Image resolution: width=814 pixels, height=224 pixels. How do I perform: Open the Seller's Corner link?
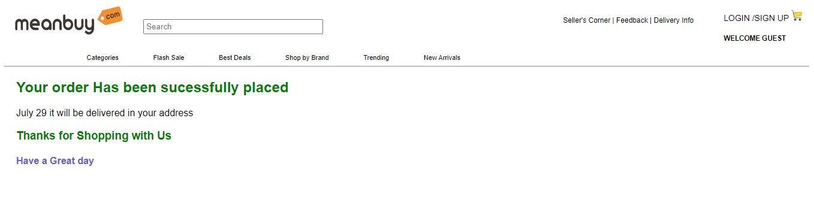click(x=586, y=20)
